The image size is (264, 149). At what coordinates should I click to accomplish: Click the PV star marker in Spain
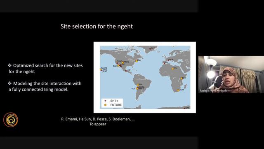coord(165,63)
